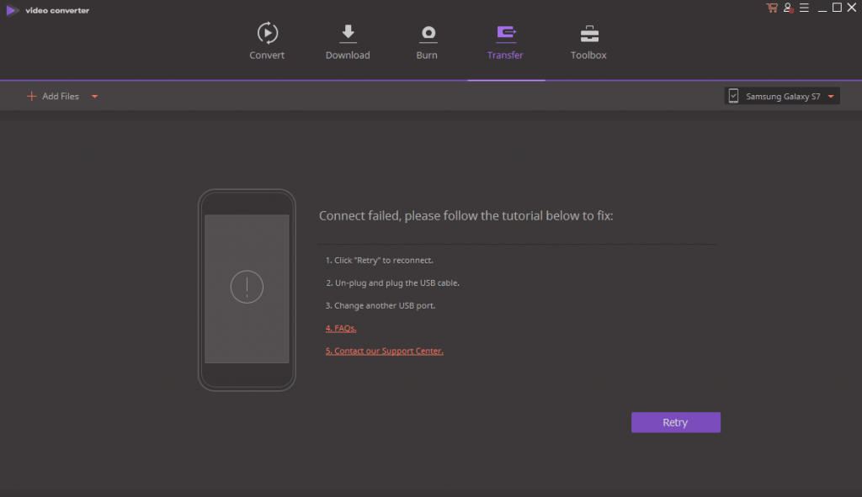Click the phone device icon beside Samsung Galaxy S7

[733, 96]
